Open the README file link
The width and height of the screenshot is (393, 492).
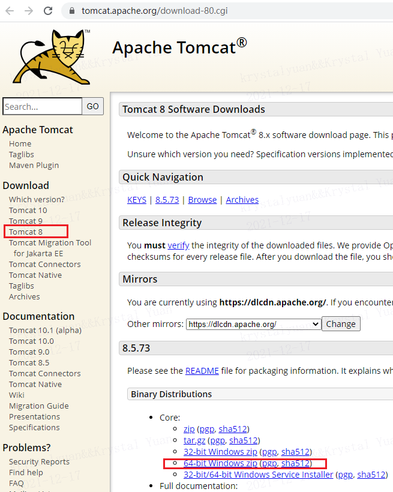pyautogui.click(x=202, y=371)
